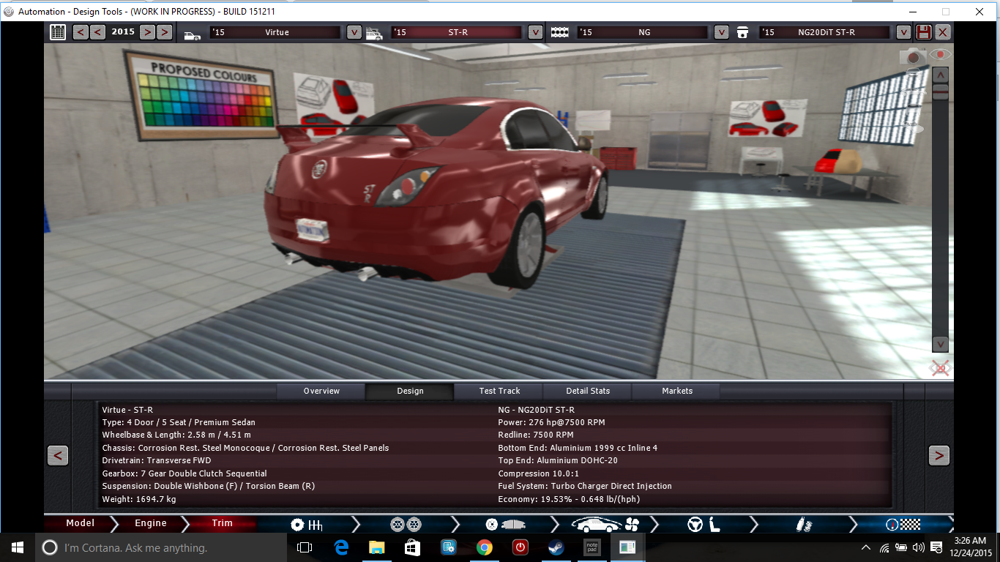This screenshot has width=1000, height=562.
Task: Select the ST-R trim name field
Action: click(458, 32)
